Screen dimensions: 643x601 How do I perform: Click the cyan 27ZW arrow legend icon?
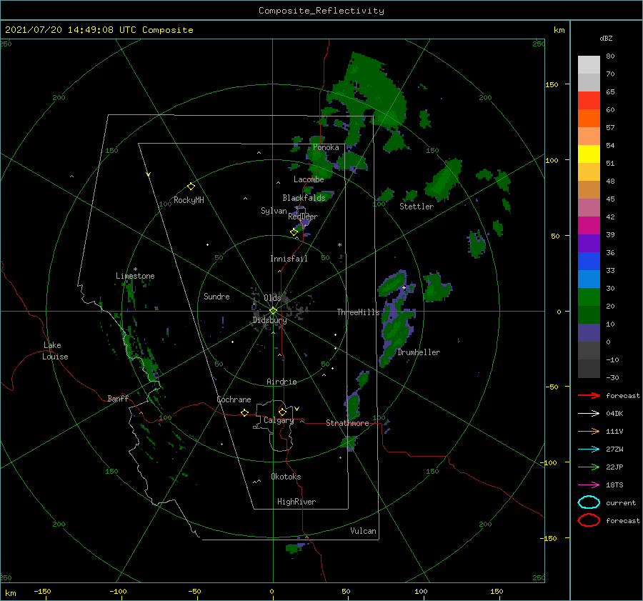(589, 449)
